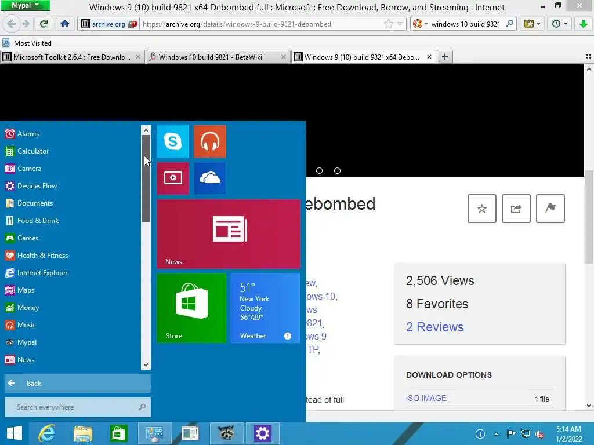Bookmark this page with star icon
This screenshot has width=594, height=445.
tap(388, 24)
